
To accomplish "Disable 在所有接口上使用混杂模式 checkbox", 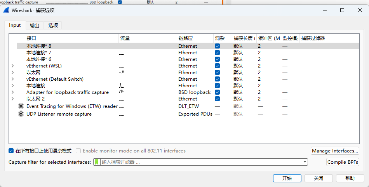I will [11, 151].
